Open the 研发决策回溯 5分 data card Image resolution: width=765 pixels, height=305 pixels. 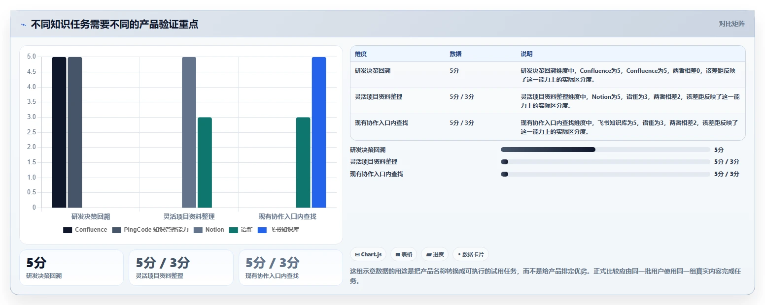(71, 268)
